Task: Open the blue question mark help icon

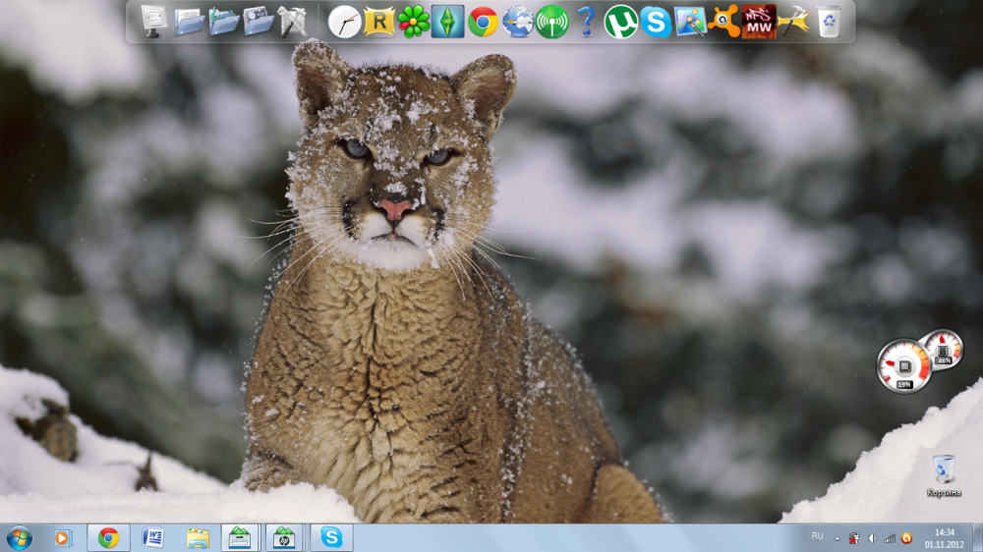Action: pyautogui.click(x=586, y=22)
